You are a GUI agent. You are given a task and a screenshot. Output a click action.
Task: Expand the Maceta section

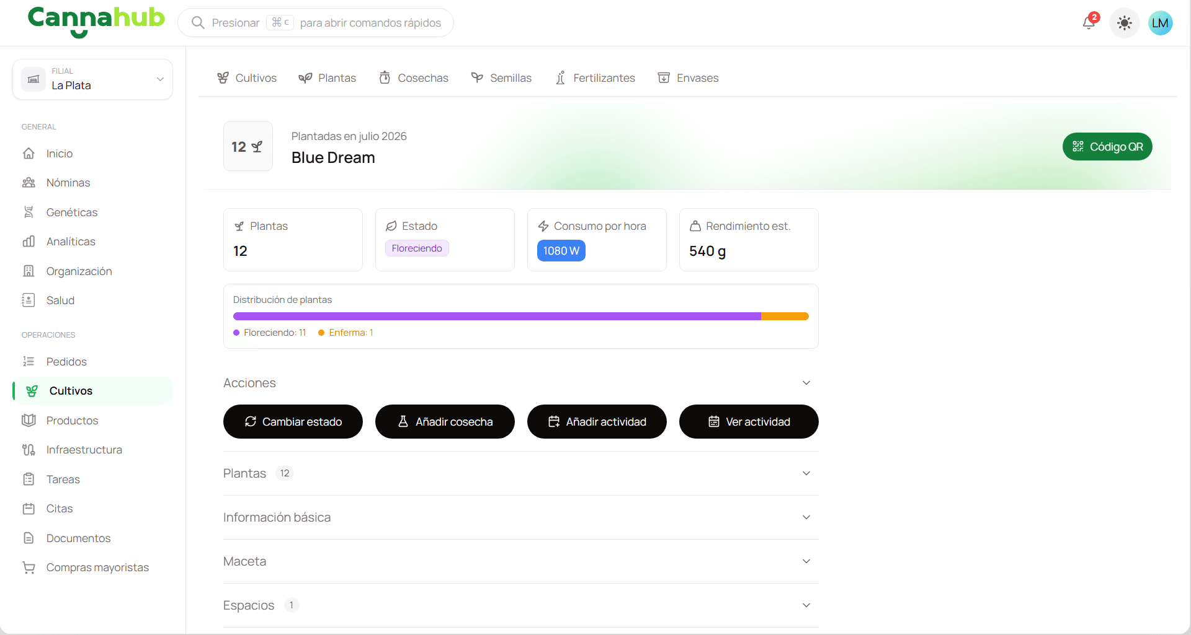click(x=521, y=561)
